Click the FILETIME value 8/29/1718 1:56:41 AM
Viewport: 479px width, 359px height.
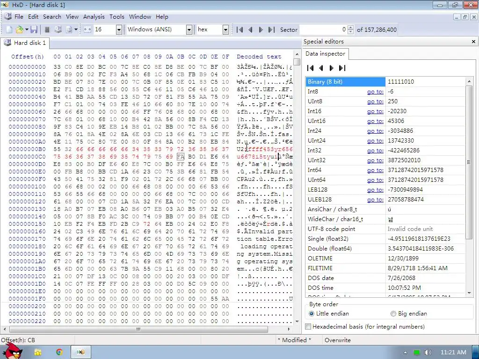(x=418, y=268)
